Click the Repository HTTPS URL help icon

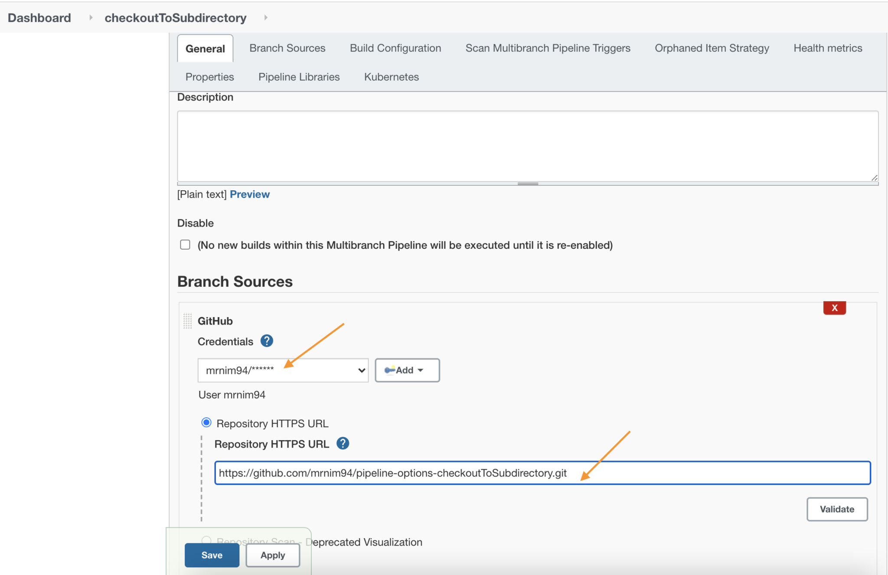point(343,443)
